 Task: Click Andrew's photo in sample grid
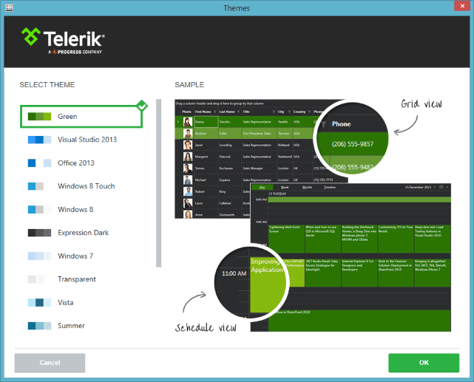(188, 133)
